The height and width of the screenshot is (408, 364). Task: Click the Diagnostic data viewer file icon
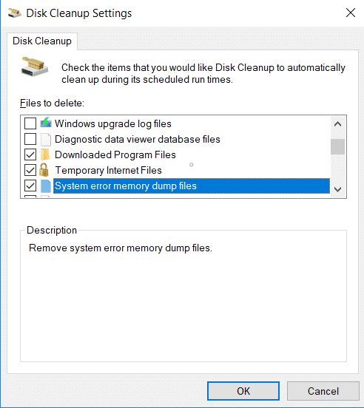[46, 139]
